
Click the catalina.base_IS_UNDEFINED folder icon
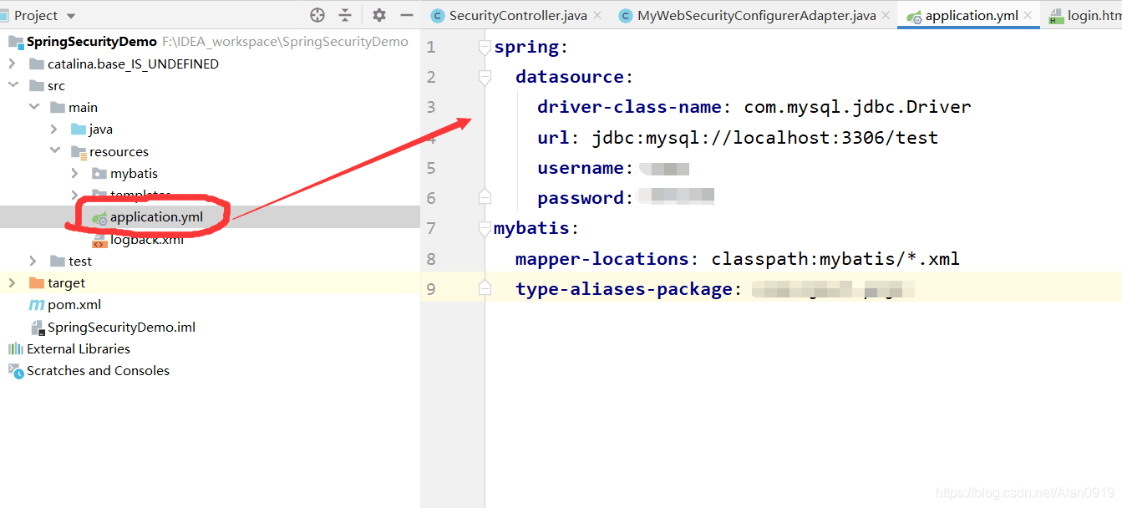pos(36,63)
